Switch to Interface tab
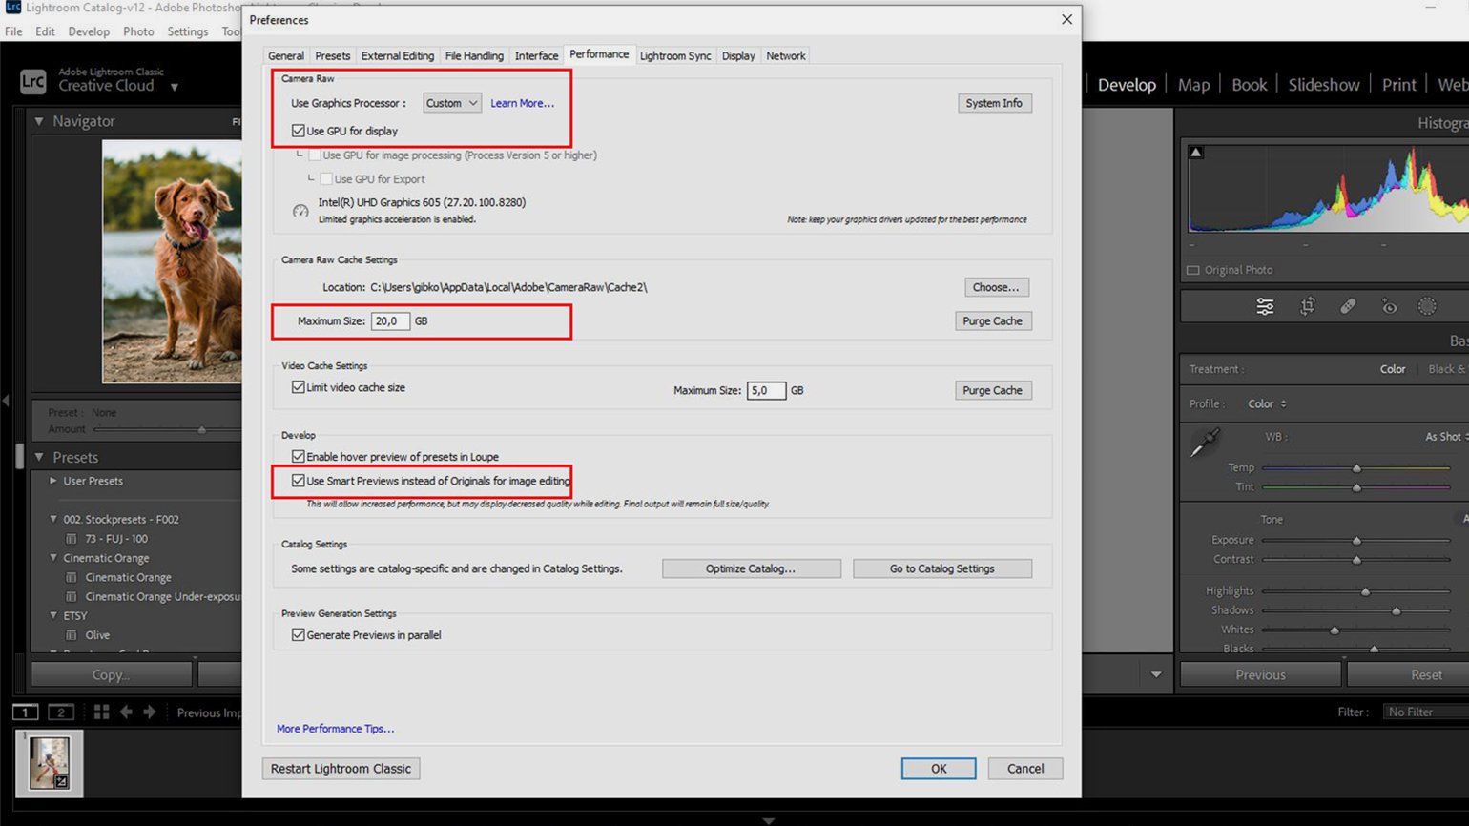 tap(537, 55)
